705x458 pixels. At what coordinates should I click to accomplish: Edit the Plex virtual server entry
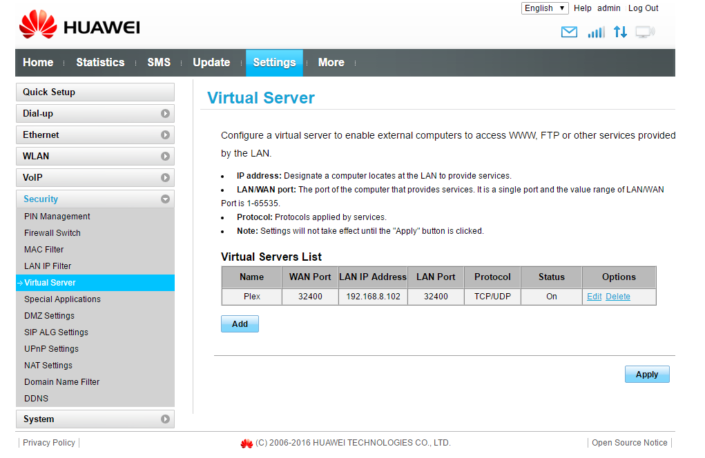594,297
